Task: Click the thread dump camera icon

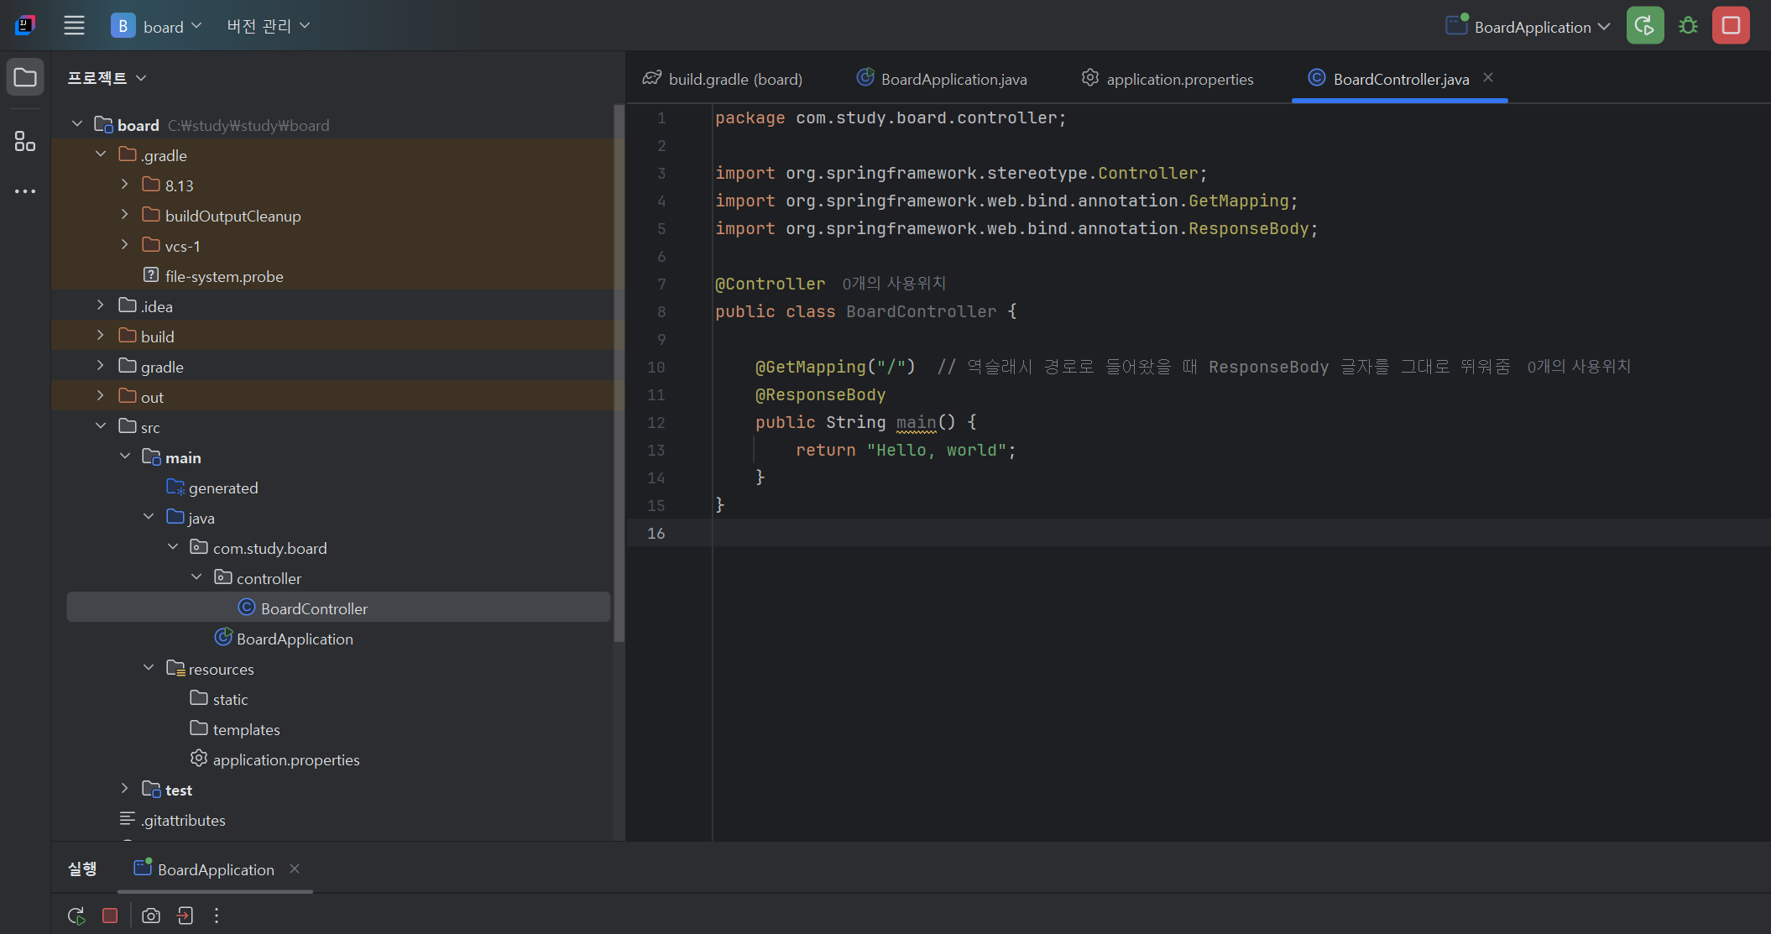Action: 151,916
